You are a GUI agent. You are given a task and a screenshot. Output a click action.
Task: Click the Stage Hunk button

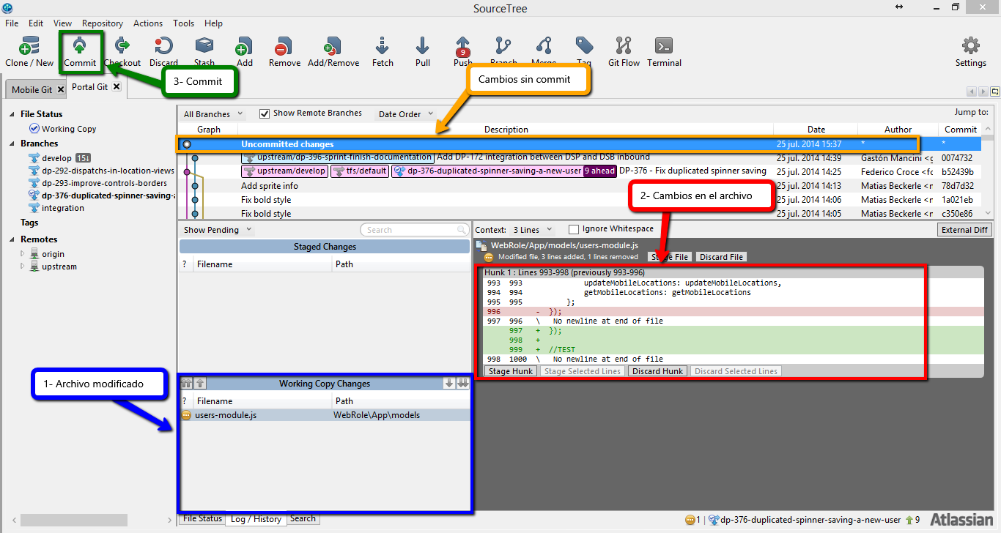(511, 371)
